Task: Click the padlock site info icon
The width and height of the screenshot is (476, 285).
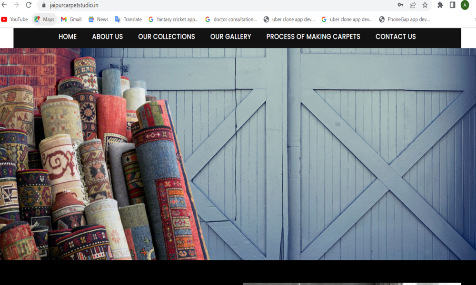Action: click(44, 5)
